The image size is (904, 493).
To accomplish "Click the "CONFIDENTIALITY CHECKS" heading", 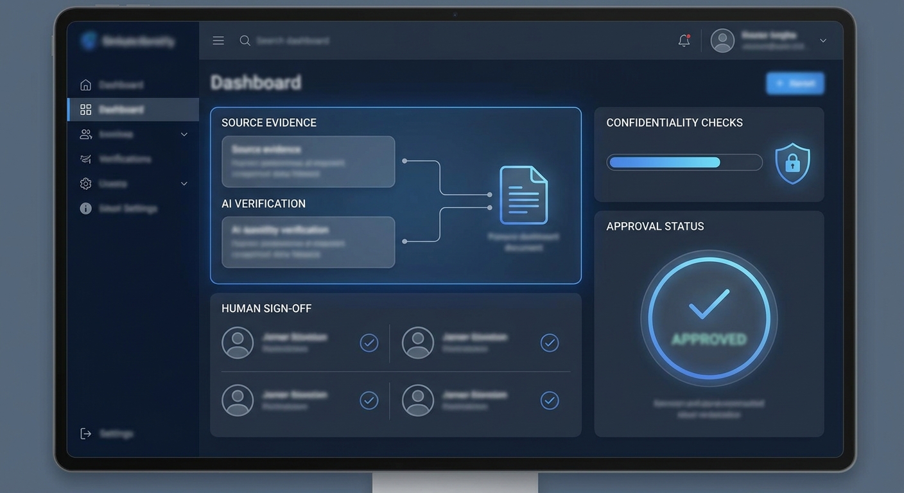I will coord(675,123).
